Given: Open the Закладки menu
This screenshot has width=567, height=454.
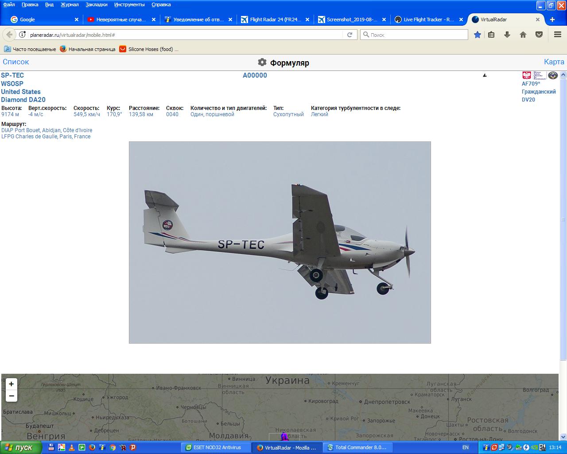Looking at the screenshot, I should (x=97, y=4).
